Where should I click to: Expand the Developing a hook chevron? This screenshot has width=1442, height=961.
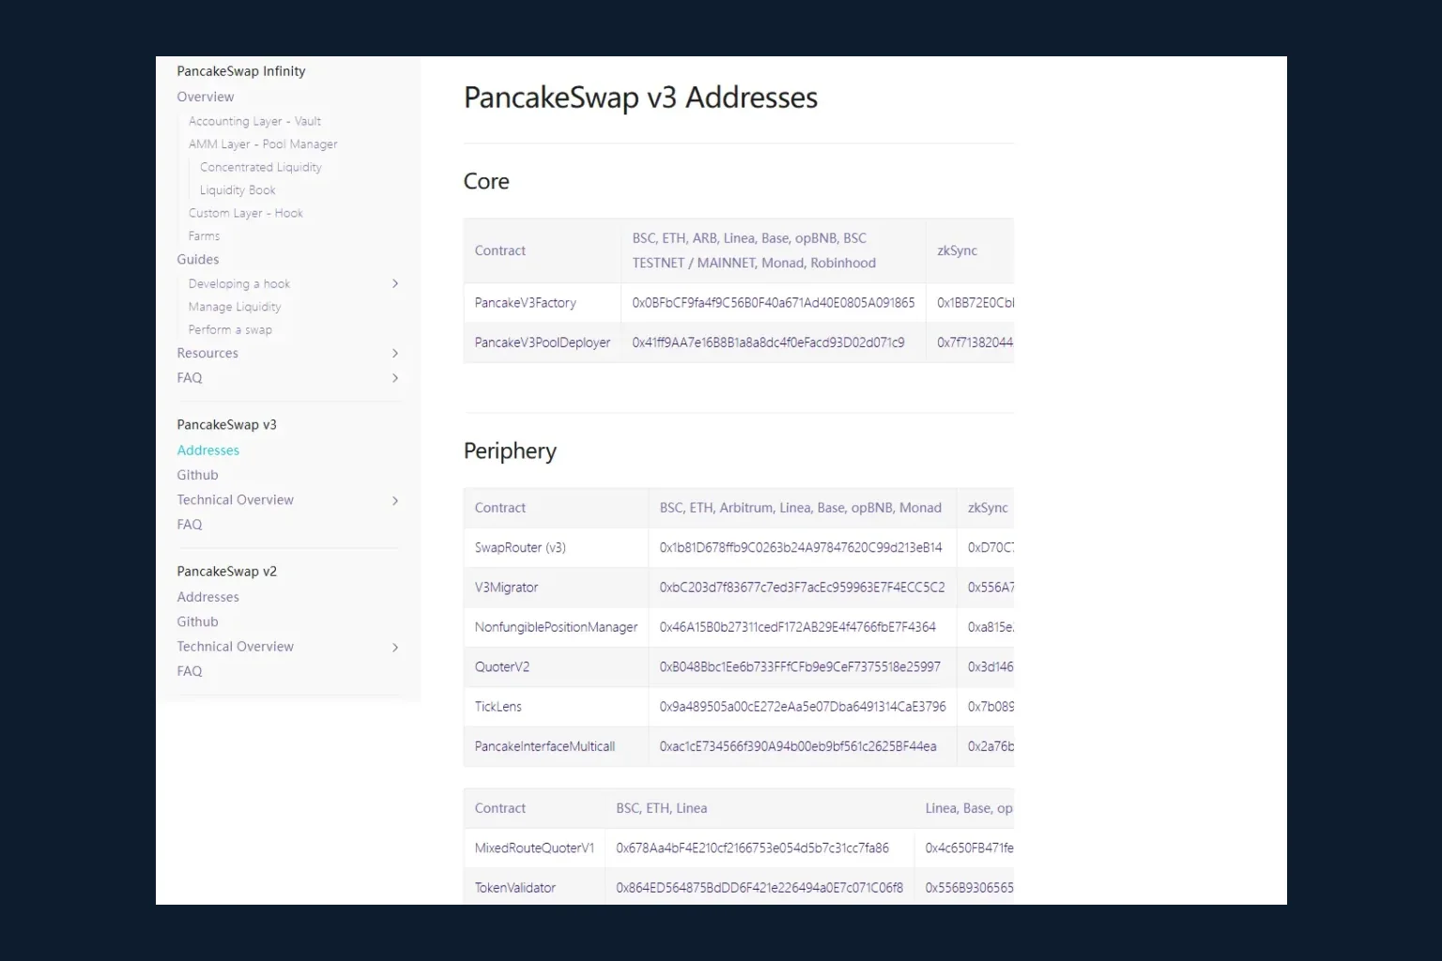click(395, 283)
